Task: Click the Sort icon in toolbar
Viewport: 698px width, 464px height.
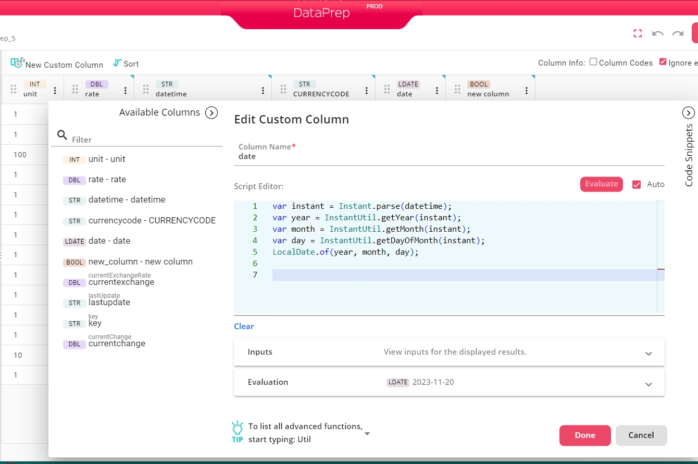Action: 117,63
